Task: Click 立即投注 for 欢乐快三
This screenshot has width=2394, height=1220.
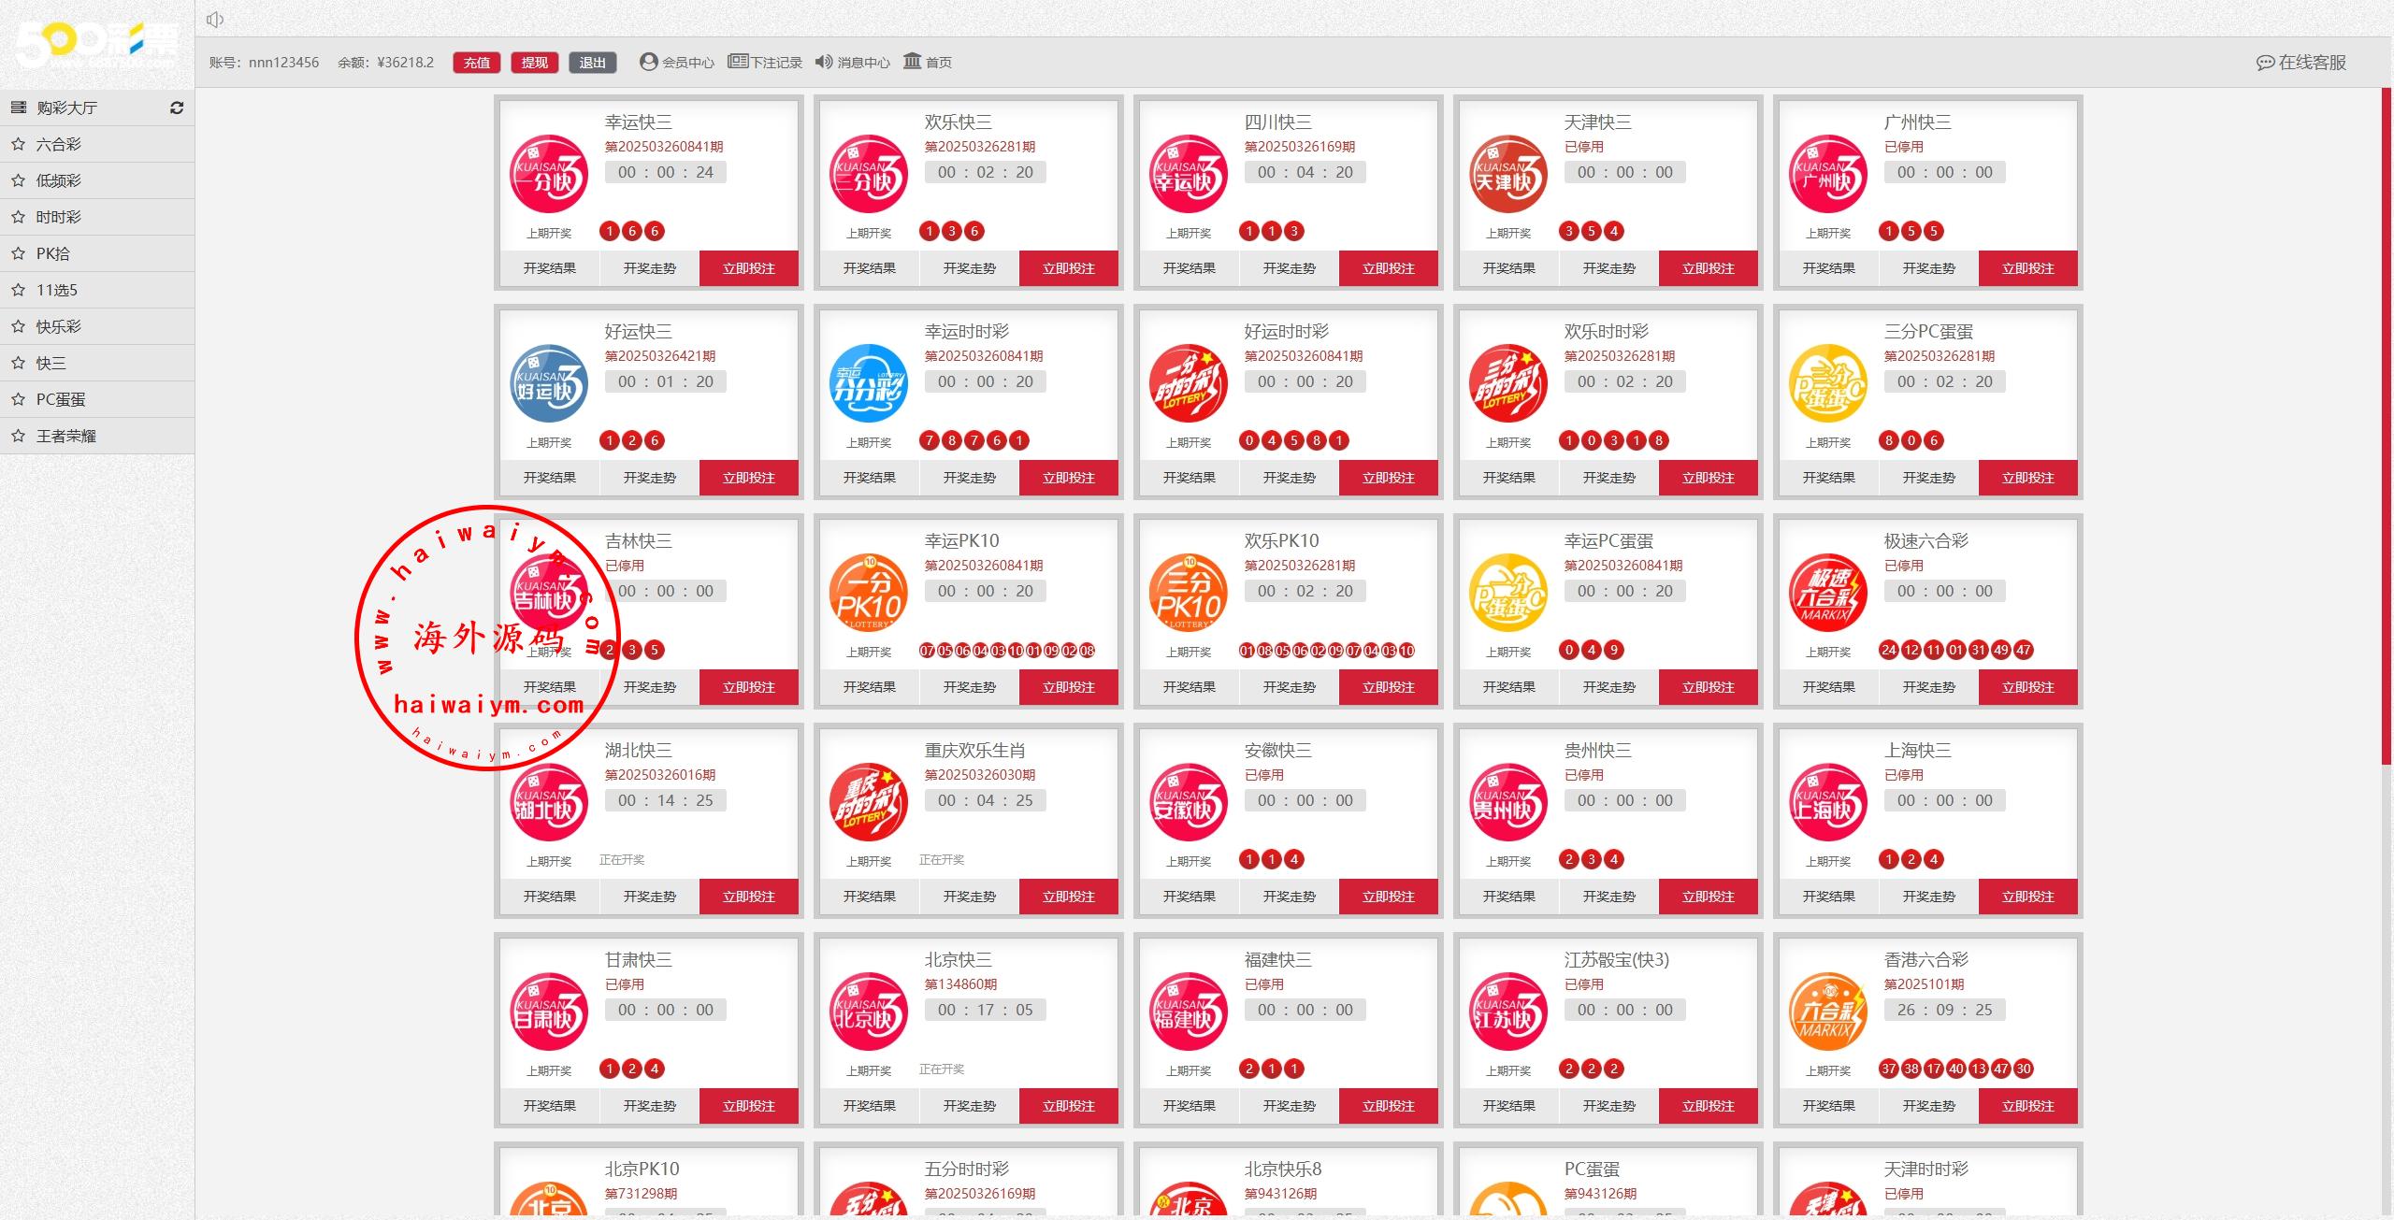Action: 1068,268
